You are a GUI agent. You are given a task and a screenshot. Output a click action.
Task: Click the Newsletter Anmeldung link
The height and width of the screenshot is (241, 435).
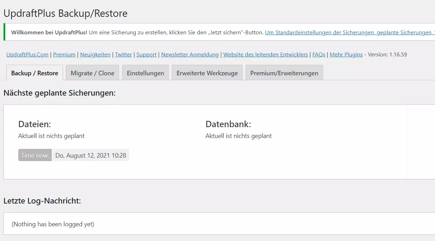pyautogui.click(x=190, y=55)
